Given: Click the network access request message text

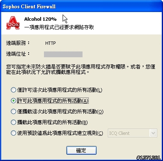Looking at the screenshot, I should pyautogui.click(x=59, y=27).
